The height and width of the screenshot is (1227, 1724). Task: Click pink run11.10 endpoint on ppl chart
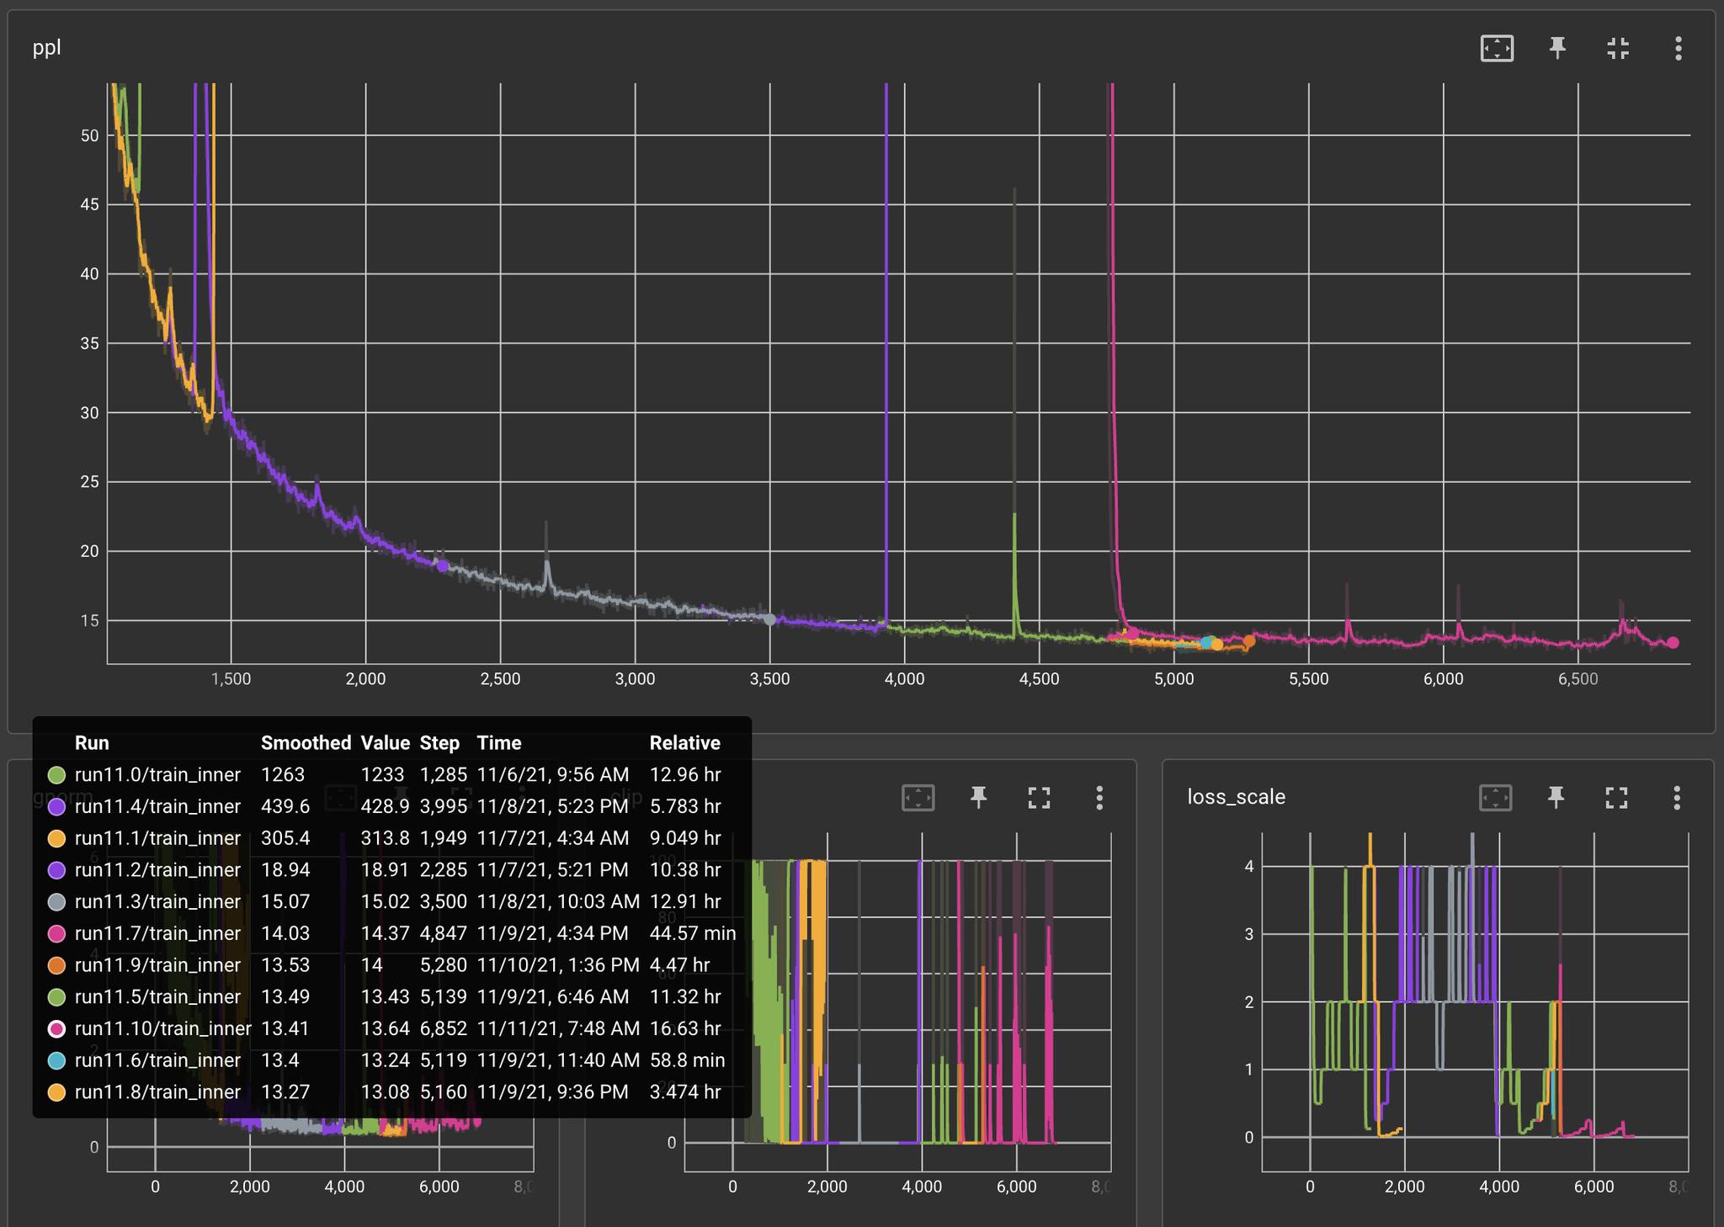(x=1673, y=643)
